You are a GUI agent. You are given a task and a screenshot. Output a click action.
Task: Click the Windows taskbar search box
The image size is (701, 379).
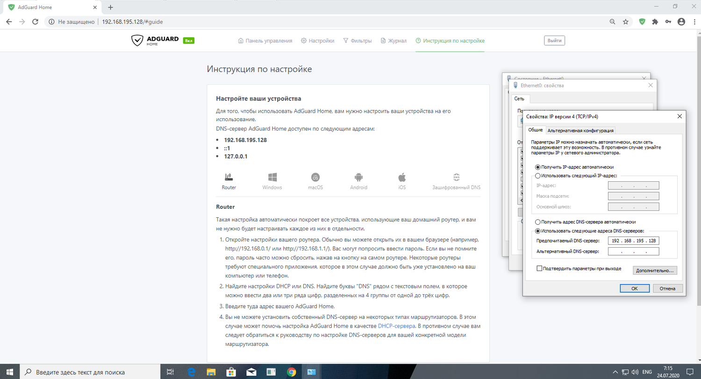90,372
